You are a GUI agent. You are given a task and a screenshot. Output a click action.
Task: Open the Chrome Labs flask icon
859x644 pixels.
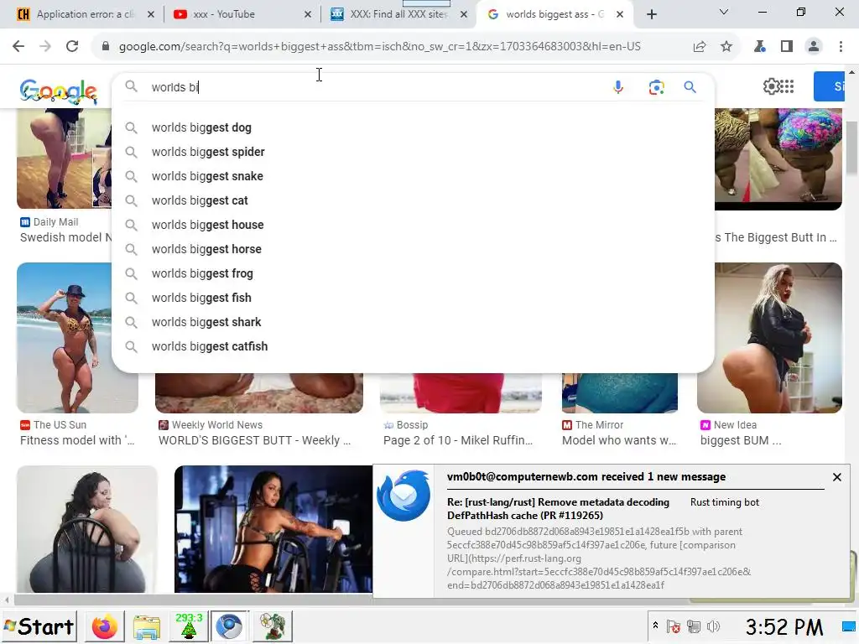(x=760, y=47)
